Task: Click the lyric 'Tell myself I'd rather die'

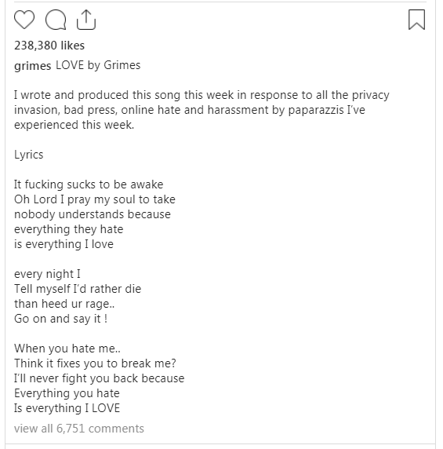Action: click(x=78, y=289)
